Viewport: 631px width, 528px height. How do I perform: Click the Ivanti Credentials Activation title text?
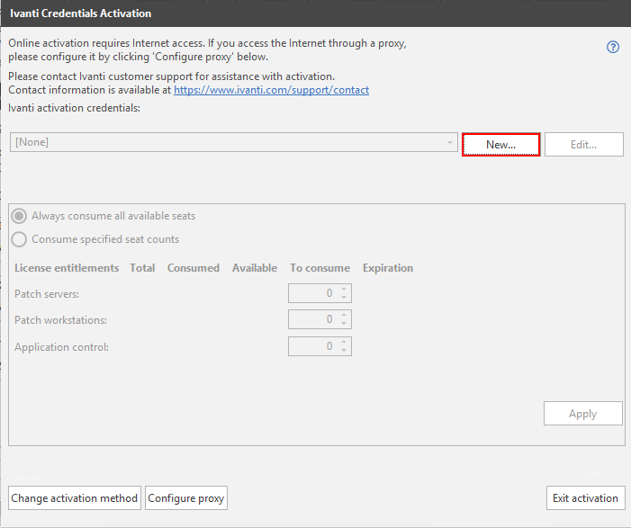[x=80, y=13]
